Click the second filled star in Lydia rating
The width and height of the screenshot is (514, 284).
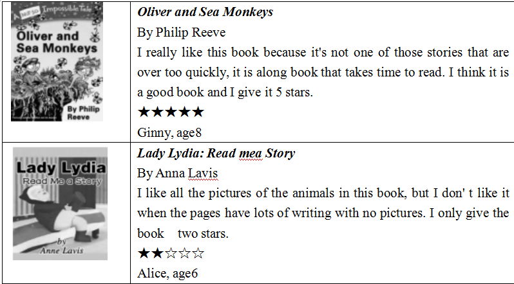[157, 253]
